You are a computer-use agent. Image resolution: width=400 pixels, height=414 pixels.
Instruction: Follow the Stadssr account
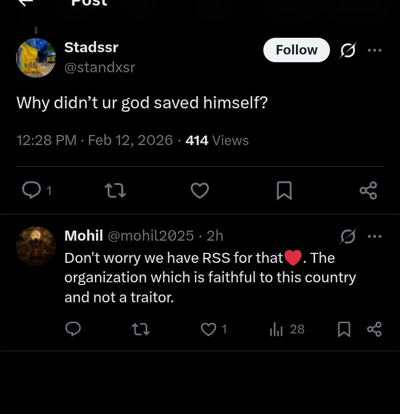click(x=296, y=50)
